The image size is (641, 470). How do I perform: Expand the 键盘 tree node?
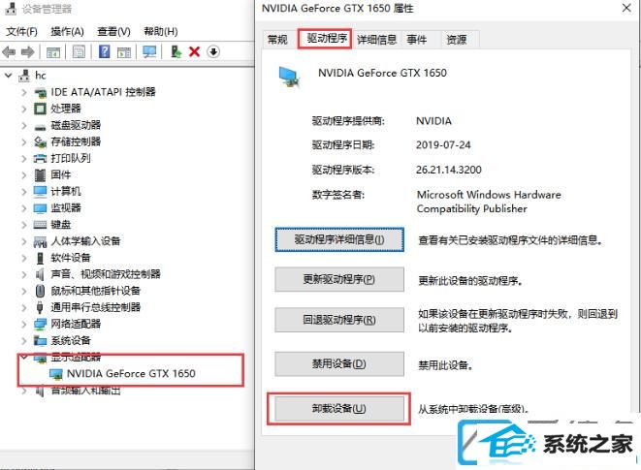(24, 225)
